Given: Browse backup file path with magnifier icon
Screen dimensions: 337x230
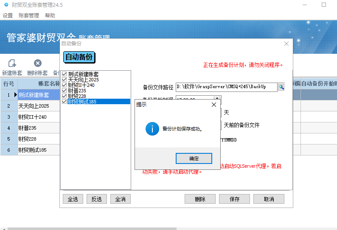Looking at the screenshot, I should 281,87.
